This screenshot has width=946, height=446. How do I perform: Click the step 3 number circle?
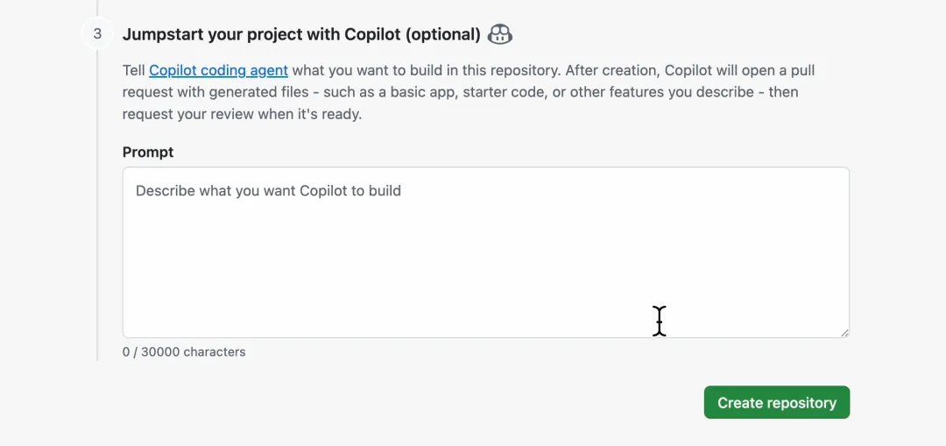(97, 34)
